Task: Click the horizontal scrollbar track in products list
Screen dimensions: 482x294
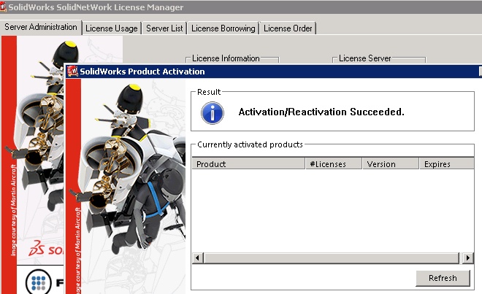Action: point(332,258)
